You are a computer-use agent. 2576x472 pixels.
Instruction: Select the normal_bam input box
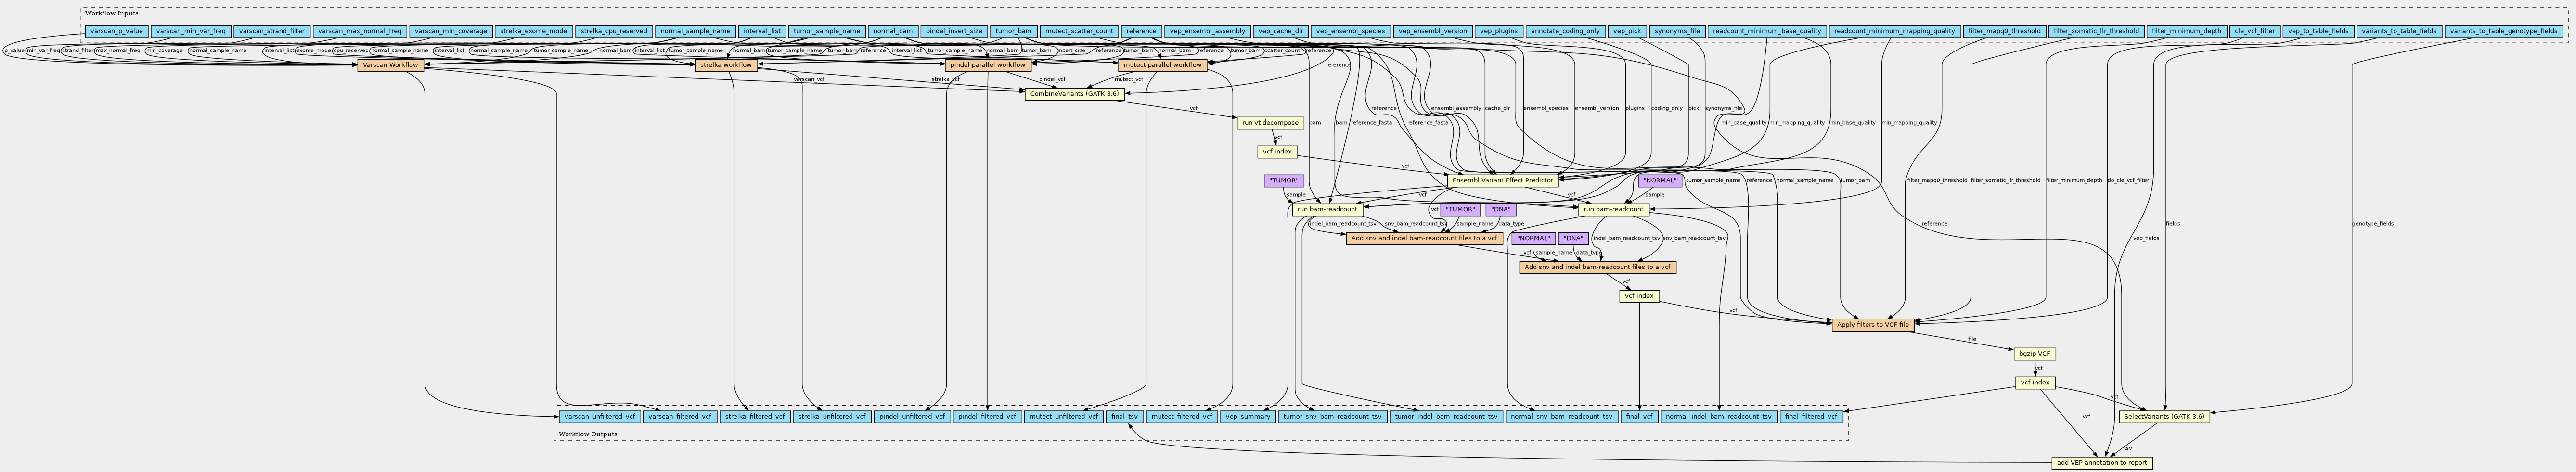click(x=892, y=31)
